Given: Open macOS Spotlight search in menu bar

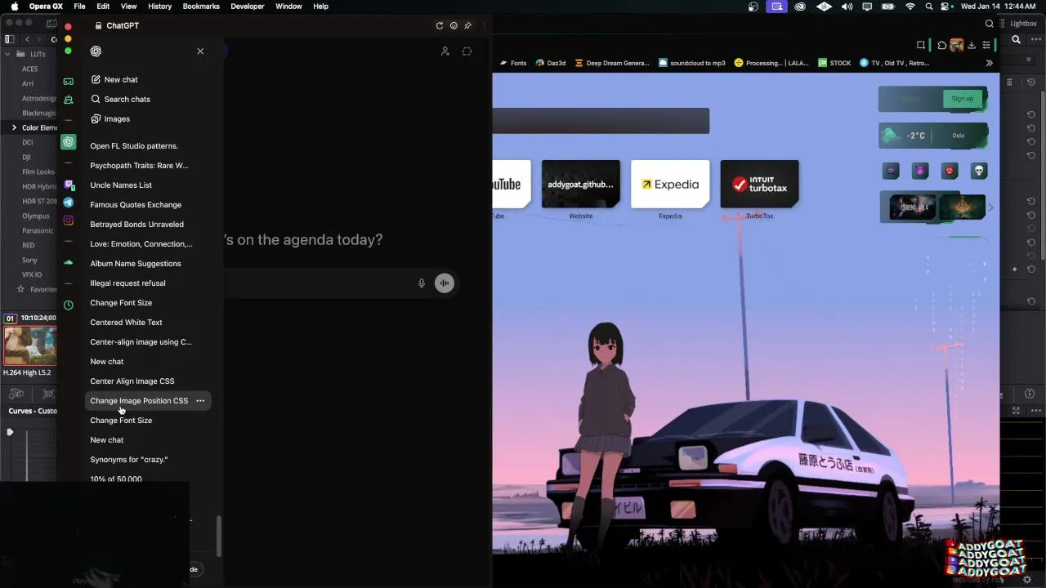Looking at the screenshot, I should [928, 7].
